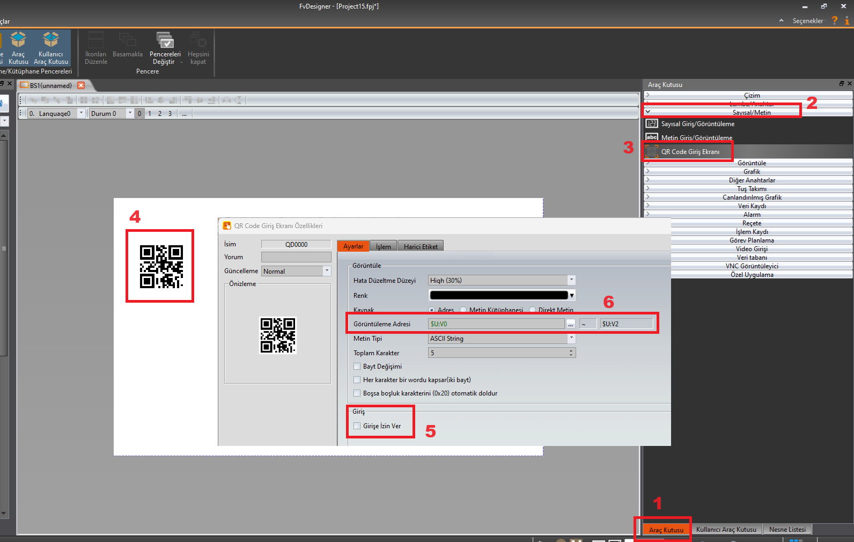The image size is (854, 542).
Task: Switch to the İşlem tab
Action: [383, 246]
